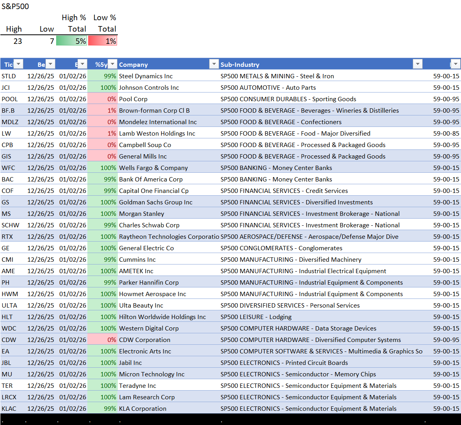Select the 0% cell in the CDW row
The height and width of the screenshot is (425, 461).
(103, 340)
